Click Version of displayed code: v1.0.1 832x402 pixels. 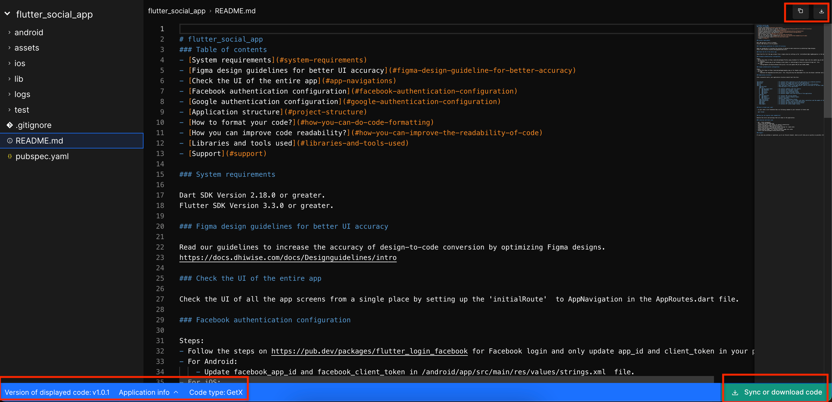(x=57, y=392)
